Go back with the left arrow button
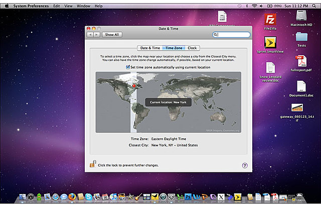 pos(90,35)
